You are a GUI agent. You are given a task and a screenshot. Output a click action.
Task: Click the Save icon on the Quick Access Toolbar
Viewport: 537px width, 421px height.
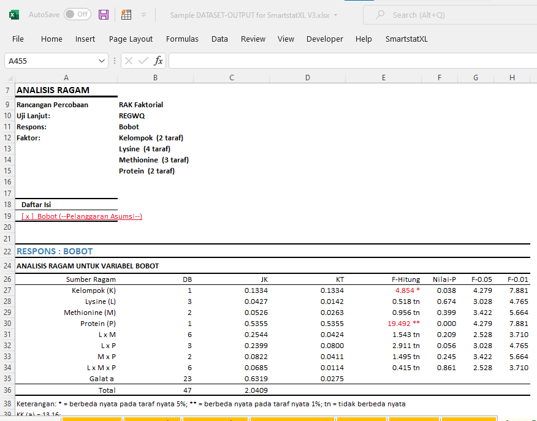click(x=103, y=15)
